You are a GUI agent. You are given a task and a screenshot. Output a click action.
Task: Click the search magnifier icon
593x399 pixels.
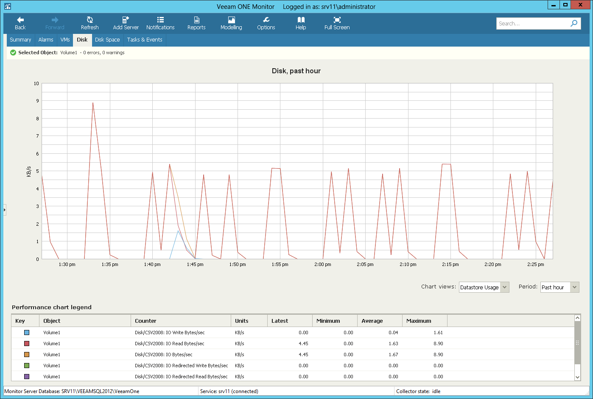(x=574, y=23)
